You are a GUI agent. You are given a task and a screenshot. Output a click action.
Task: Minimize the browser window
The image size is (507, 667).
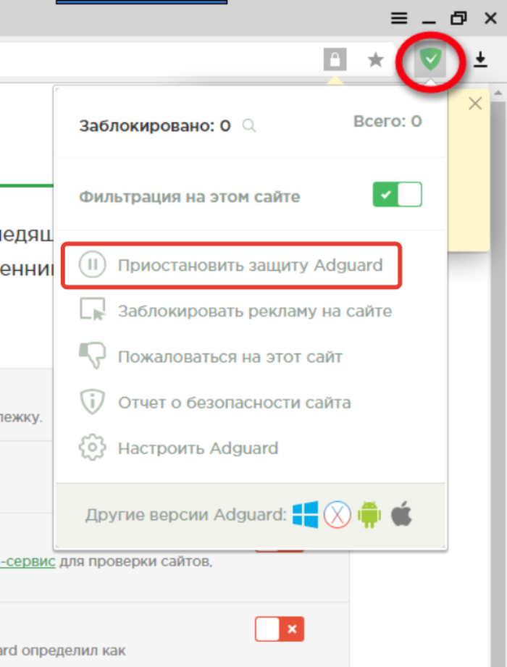point(429,21)
